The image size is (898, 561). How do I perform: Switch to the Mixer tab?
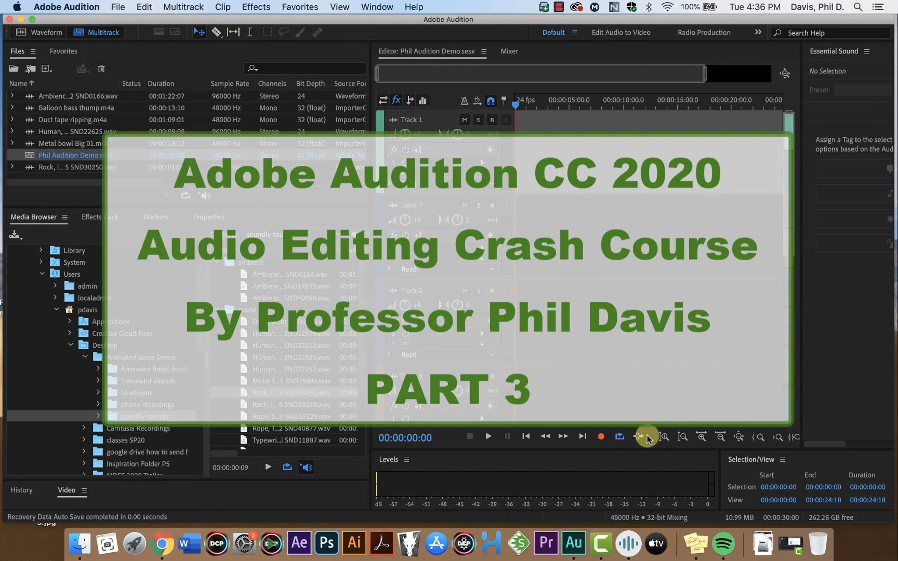[509, 51]
